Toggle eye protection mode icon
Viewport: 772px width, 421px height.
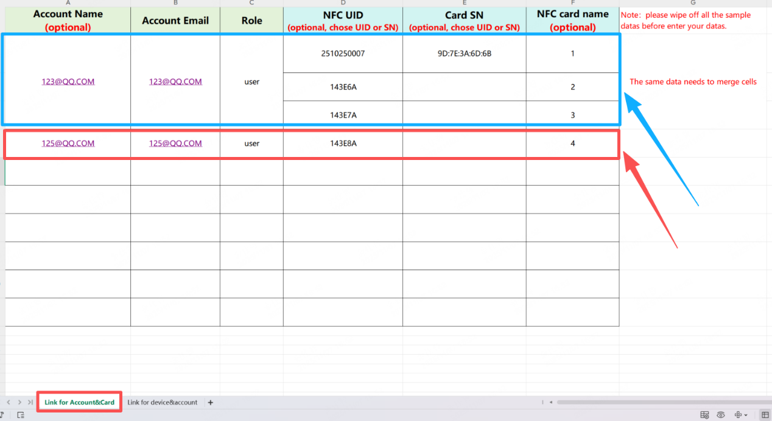(x=721, y=415)
